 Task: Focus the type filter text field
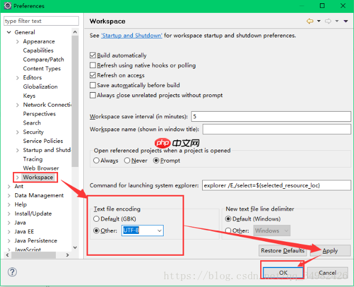[41, 21]
